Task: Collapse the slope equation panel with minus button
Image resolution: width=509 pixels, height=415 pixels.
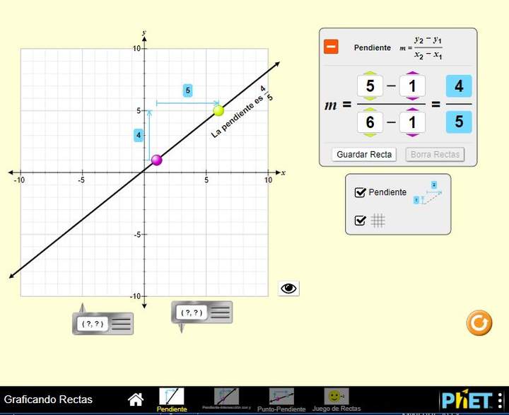Action: [x=331, y=47]
